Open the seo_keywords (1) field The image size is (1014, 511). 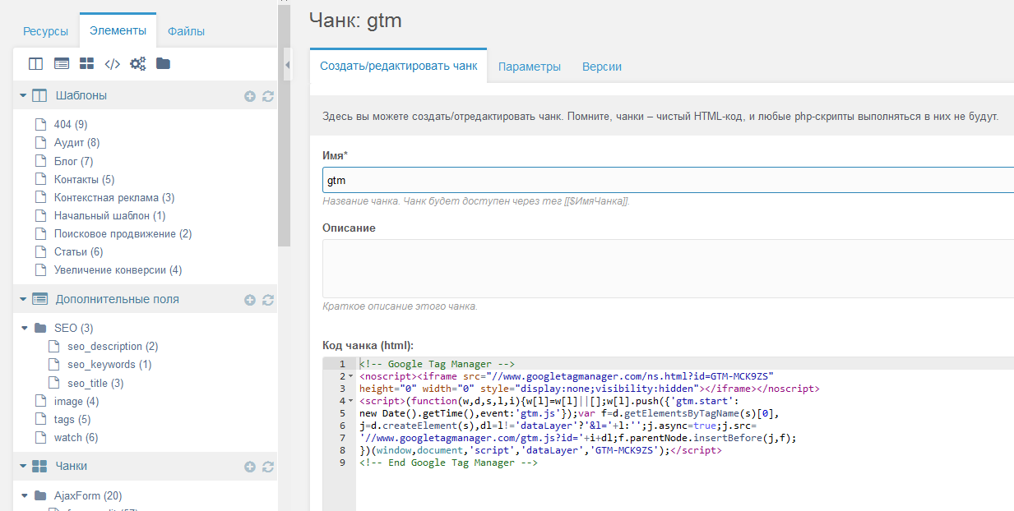(109, 364)
